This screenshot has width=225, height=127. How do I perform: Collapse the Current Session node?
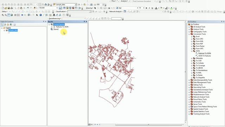(x=49, y=24)
